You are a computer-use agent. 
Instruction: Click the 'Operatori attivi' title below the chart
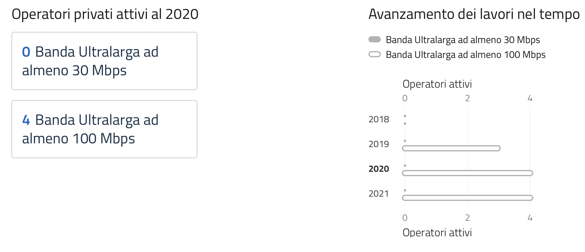[437, 232]
